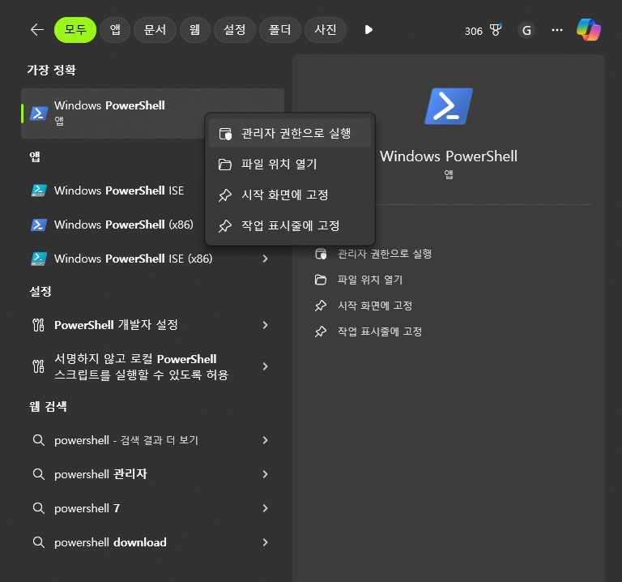Expand chevron for 검색 결과 더 보기
The height and width of the screenshot is (582, 622).
[265, 440]
